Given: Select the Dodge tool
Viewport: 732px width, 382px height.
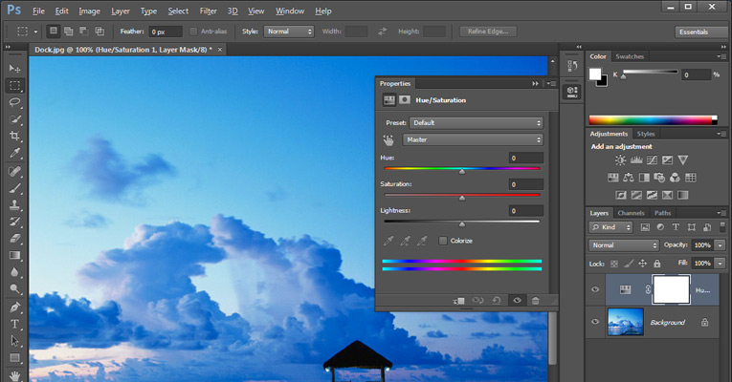Looking at the screenshot, I should coord(14,288).
